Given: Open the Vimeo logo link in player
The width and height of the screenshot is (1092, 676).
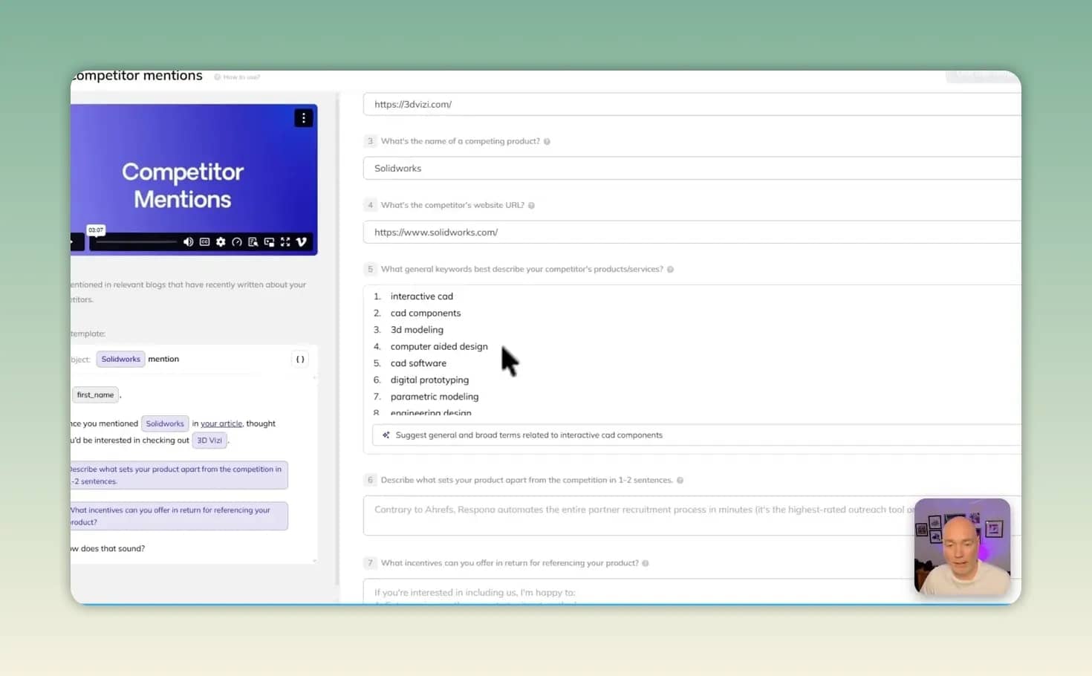Looking at the screenshot, I should pos(302,242).
